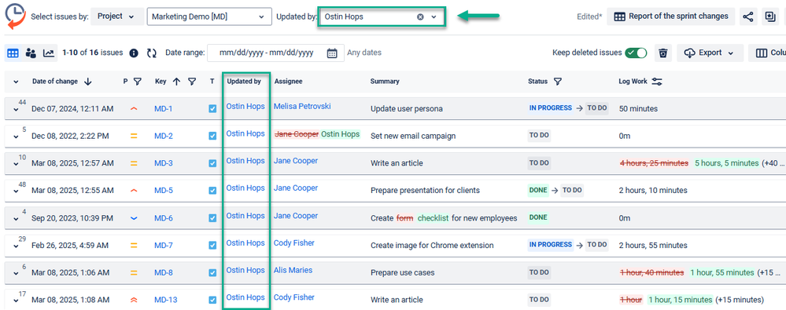Select 'Update user persona' summary text
The width and height of the screenshot is (786, 310).
click(407, 108)
